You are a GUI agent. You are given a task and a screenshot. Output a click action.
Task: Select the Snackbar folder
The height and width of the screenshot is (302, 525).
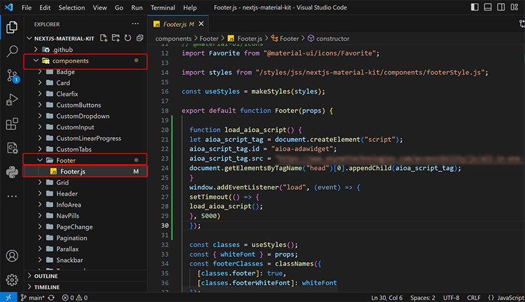click(x=87, y=260)
